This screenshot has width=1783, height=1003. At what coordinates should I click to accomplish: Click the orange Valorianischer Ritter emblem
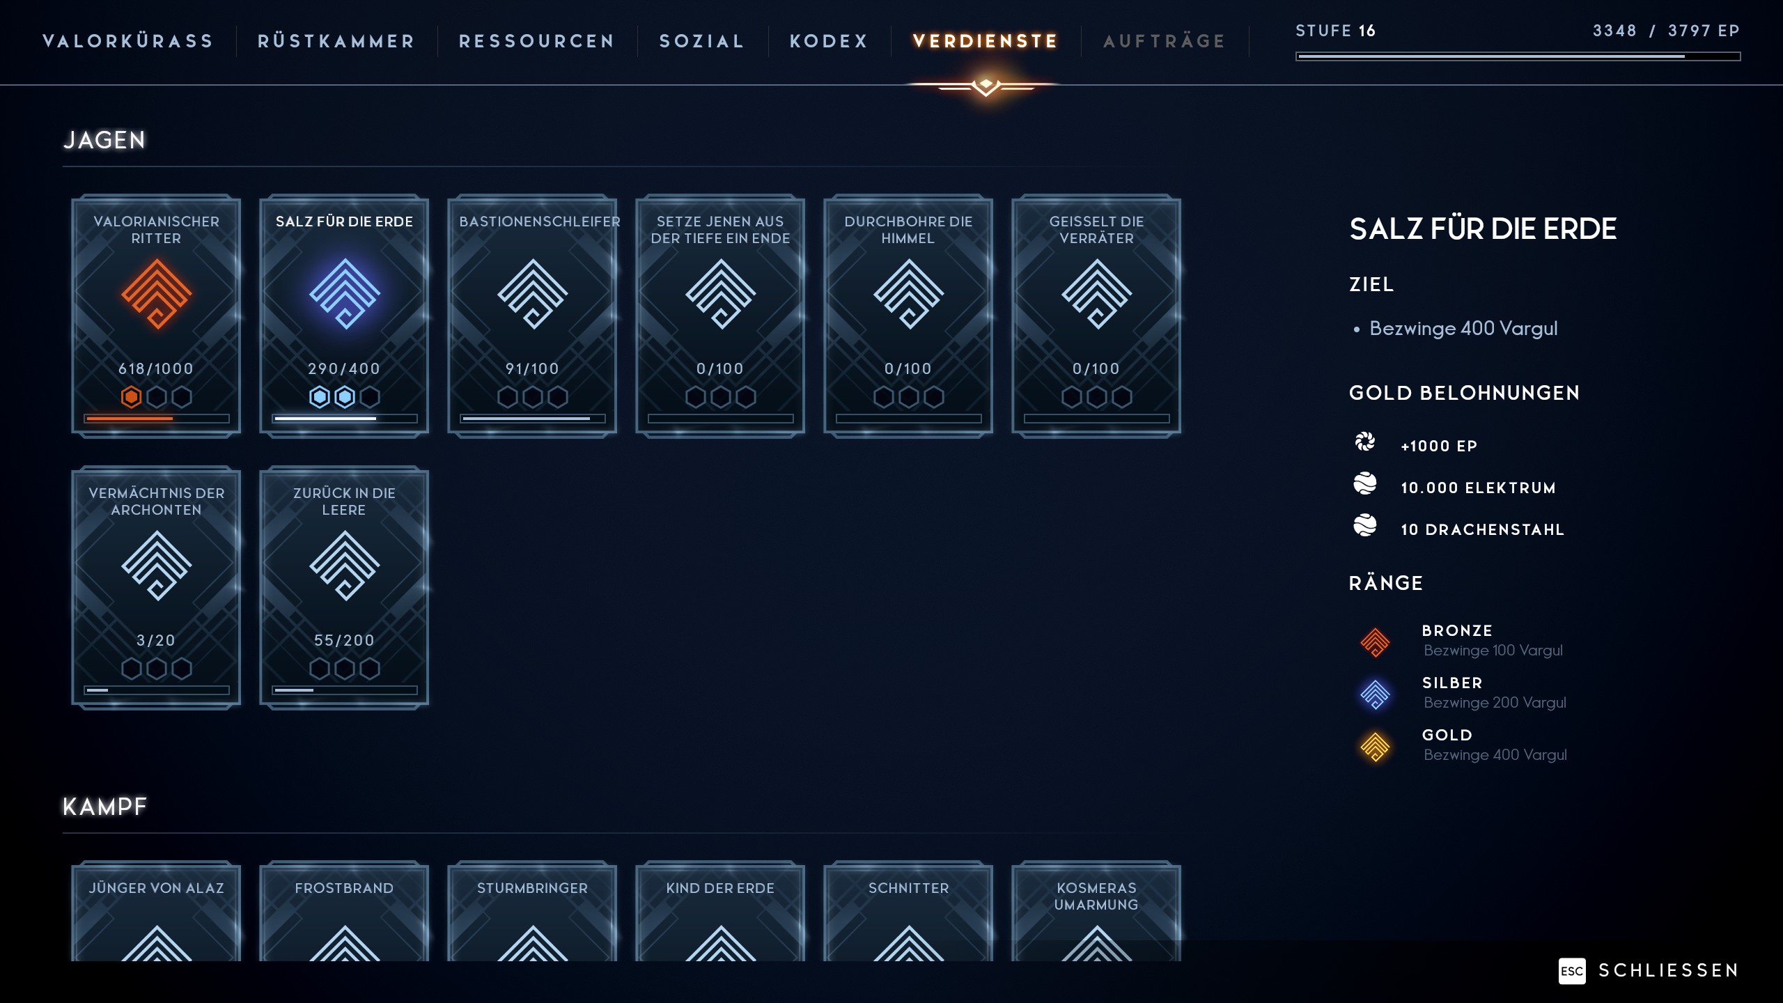(156, 293)
